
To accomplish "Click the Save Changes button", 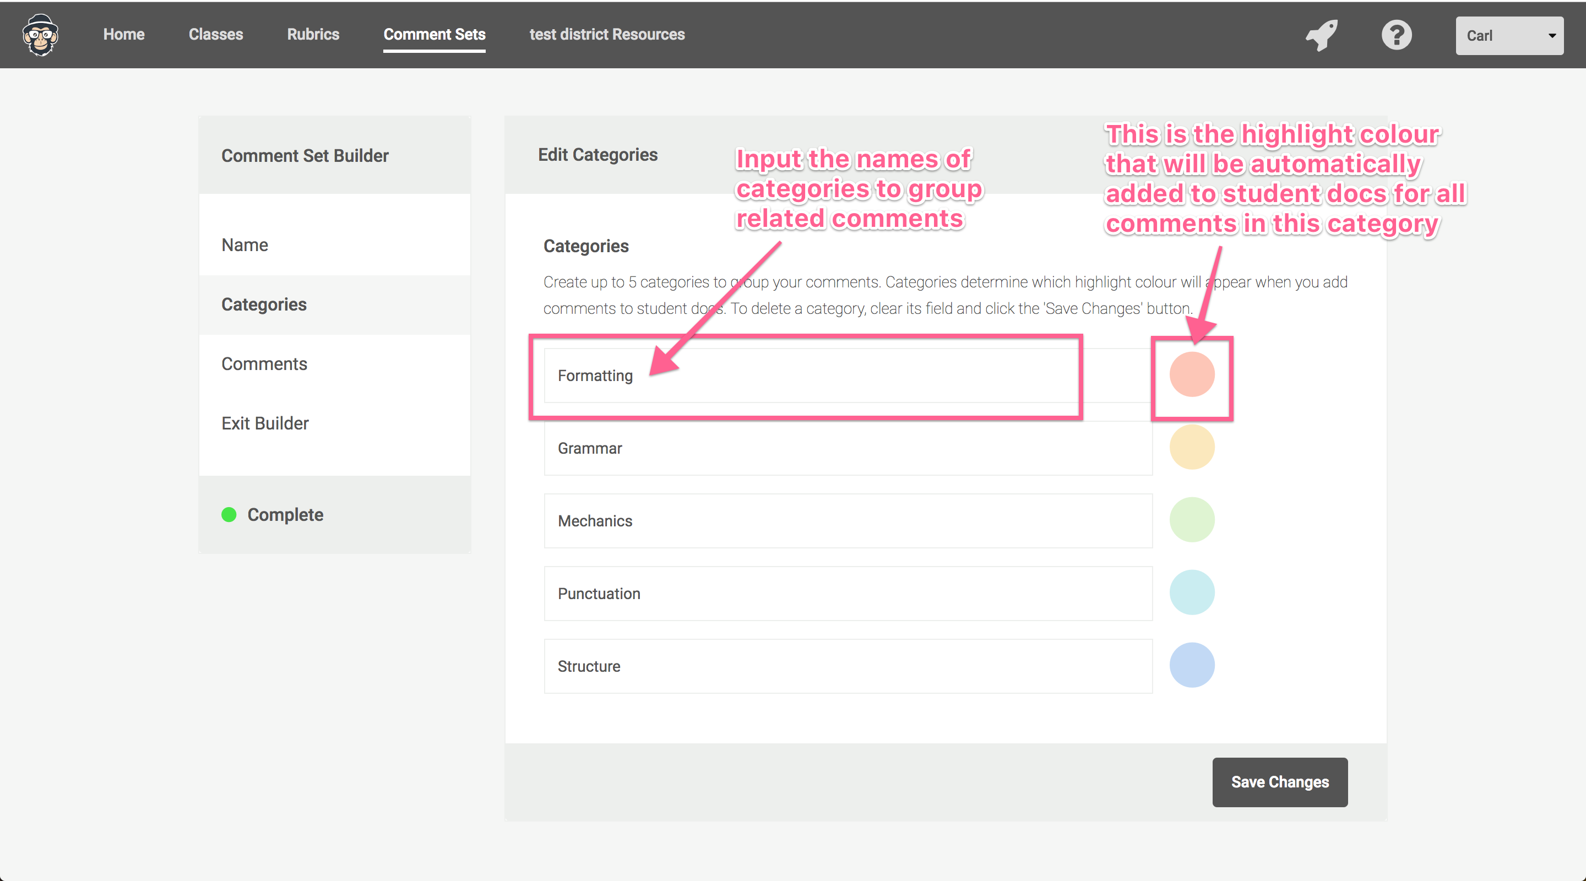I will pyautogui.click(x=1279, y=782).
